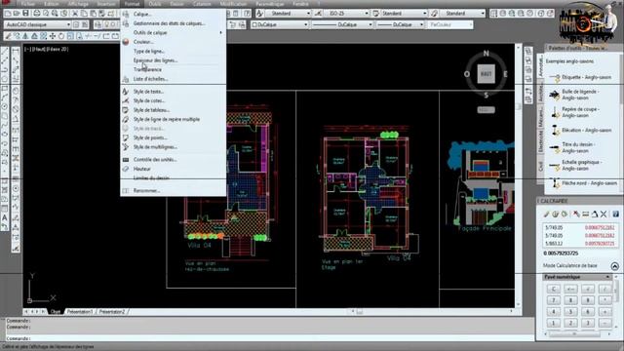Switch to the Présentation2 layout tab
This screenshot has height=351, width=624.
[112, 312]
